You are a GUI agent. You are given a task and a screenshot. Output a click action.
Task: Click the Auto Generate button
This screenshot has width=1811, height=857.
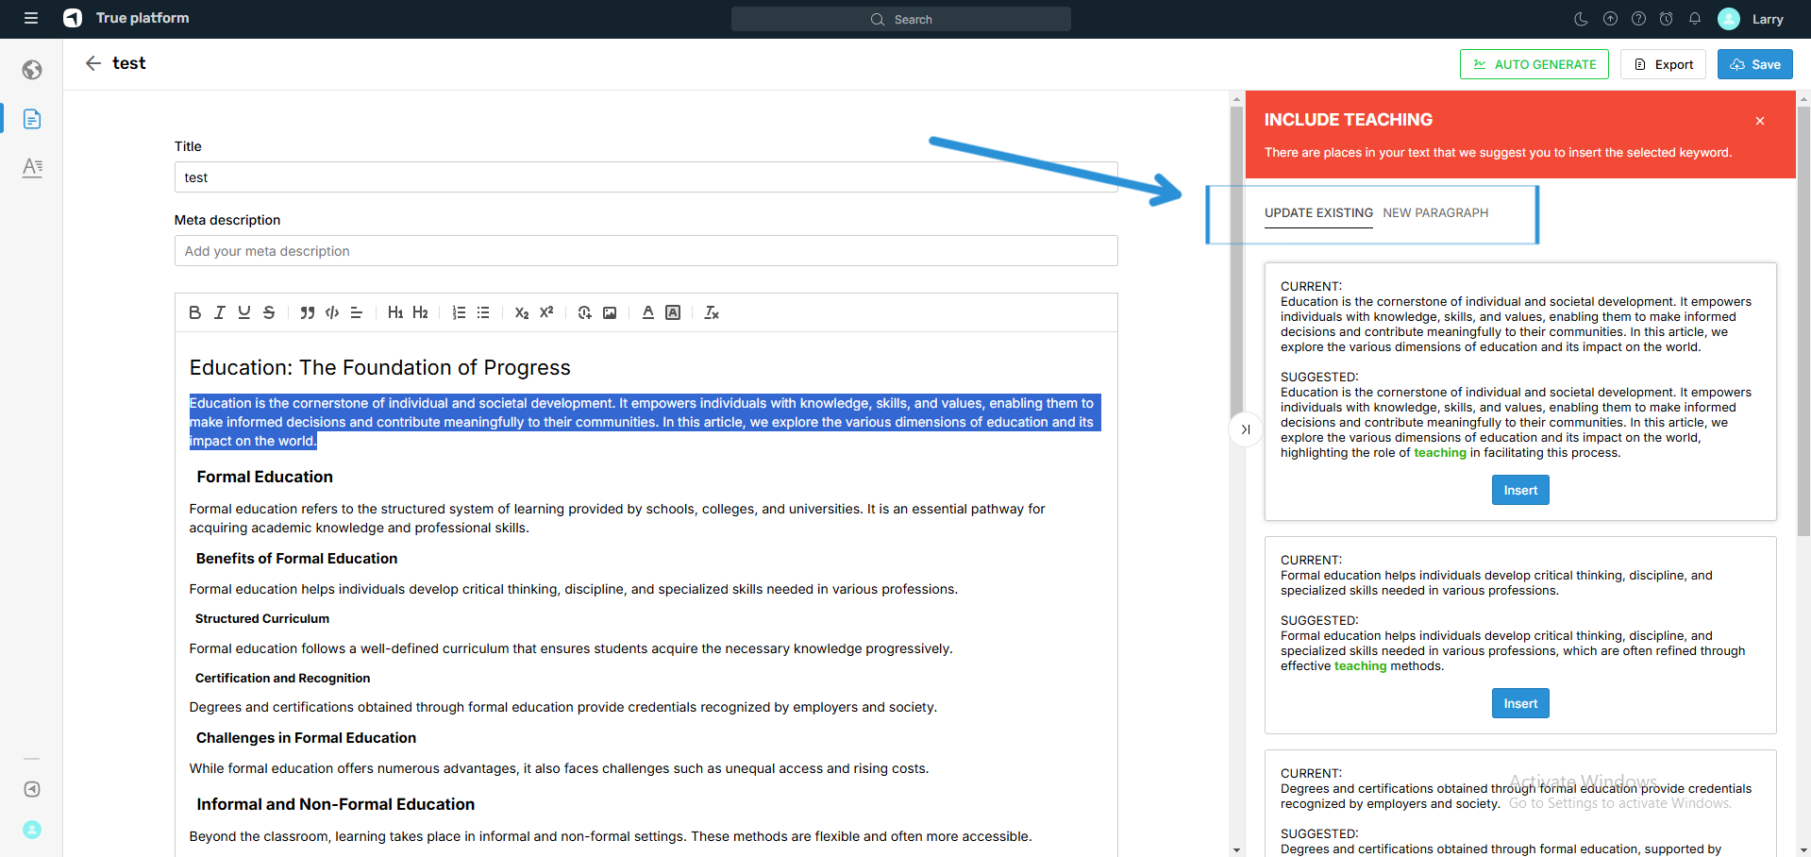(1534, 64)
